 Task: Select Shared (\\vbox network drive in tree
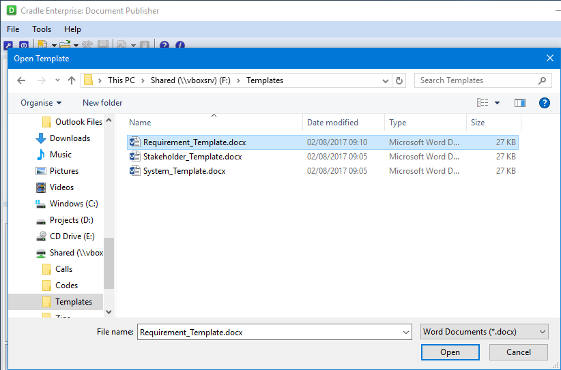70,253
